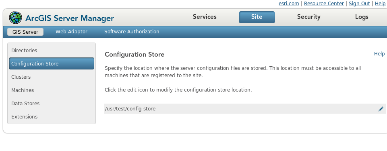Click the Configuration Store heading
The height and width of the screenshot is (151, 387).
pos(135,55)
